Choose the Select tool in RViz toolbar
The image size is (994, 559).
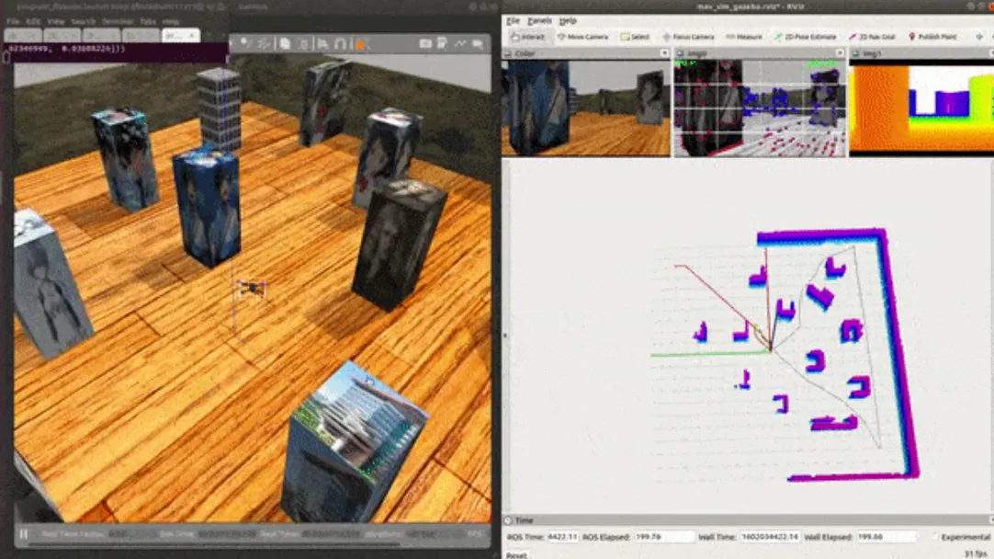(635, 37)
